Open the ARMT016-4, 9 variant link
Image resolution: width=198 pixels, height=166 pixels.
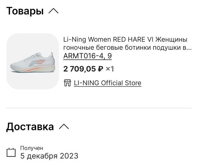coord(87,56)
